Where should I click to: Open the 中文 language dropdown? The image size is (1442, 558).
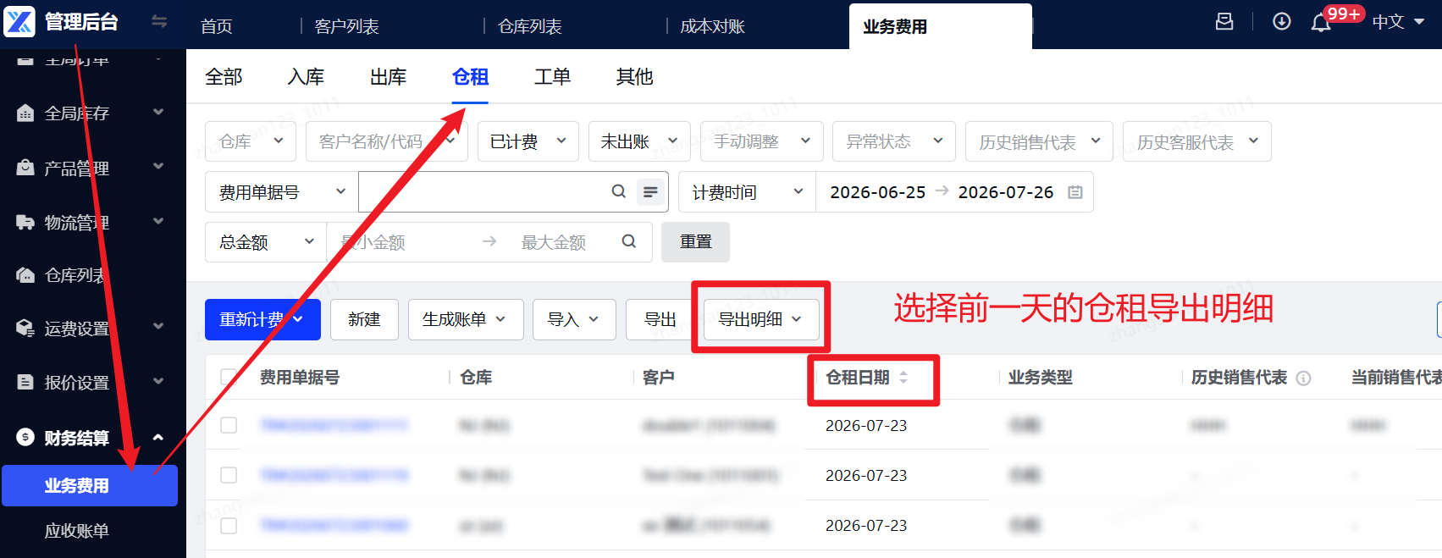[1398, 22]
